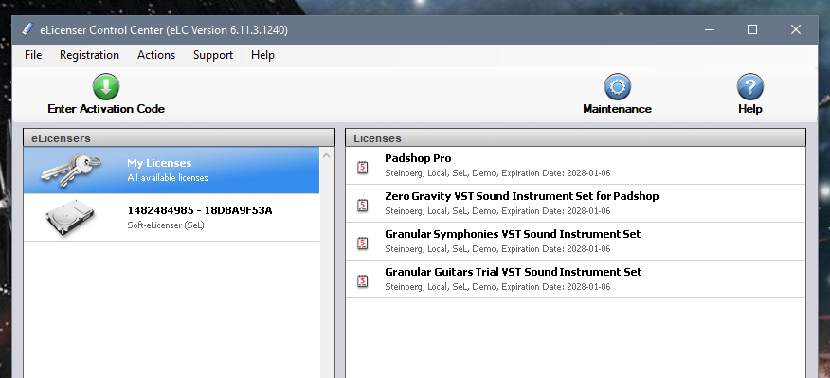
Task: Click the All available licenses subtitle
Action: pos(168,178)
